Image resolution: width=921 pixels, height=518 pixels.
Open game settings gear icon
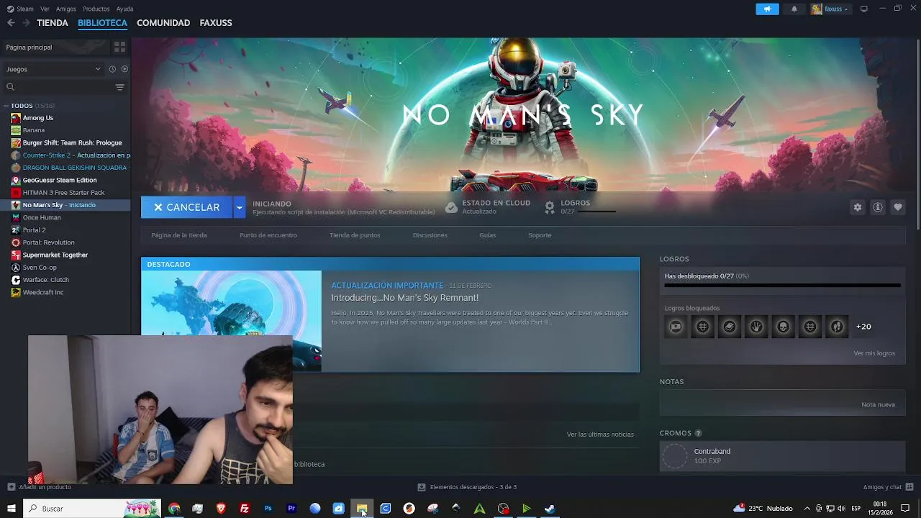[857, 207]
